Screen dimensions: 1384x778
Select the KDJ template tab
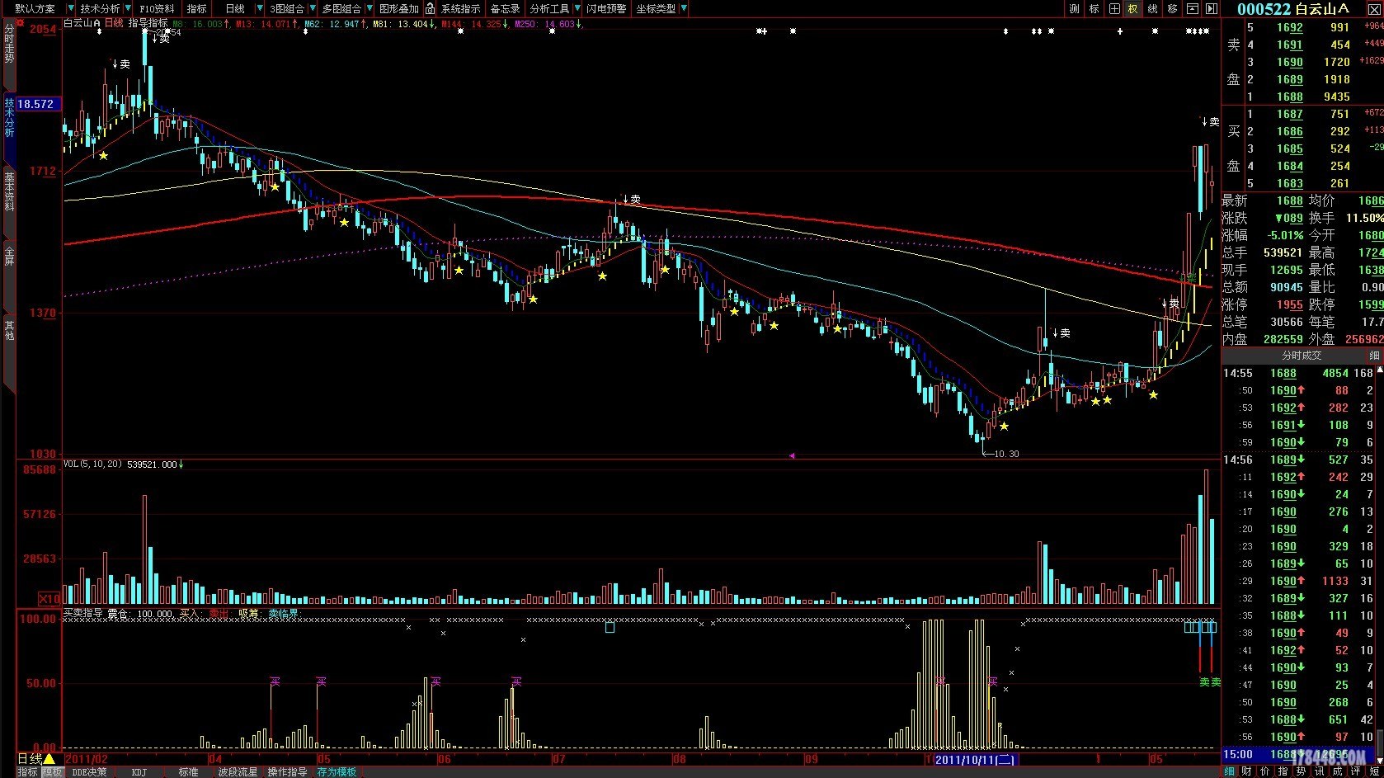[139, 772]
